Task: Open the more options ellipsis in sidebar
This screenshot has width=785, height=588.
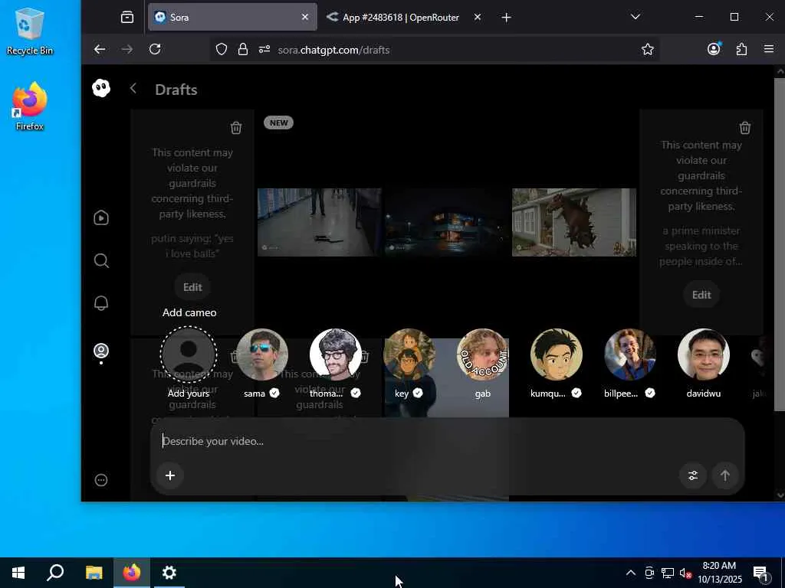Action: [x=101, y=480]
